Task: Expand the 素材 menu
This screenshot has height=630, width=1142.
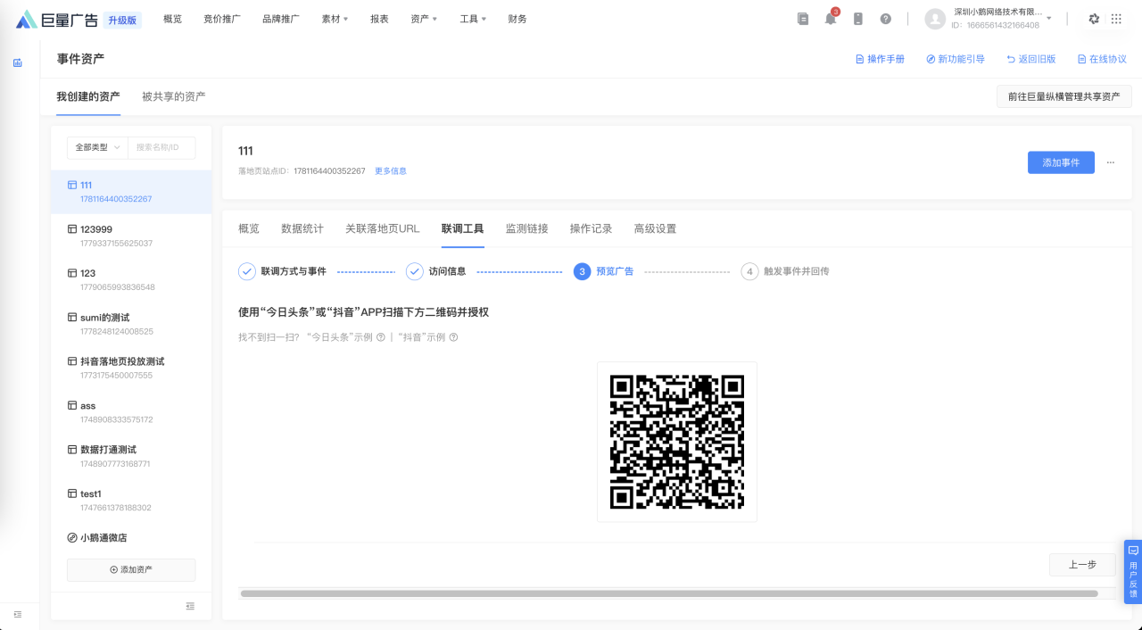Action: tap(335, 19)
